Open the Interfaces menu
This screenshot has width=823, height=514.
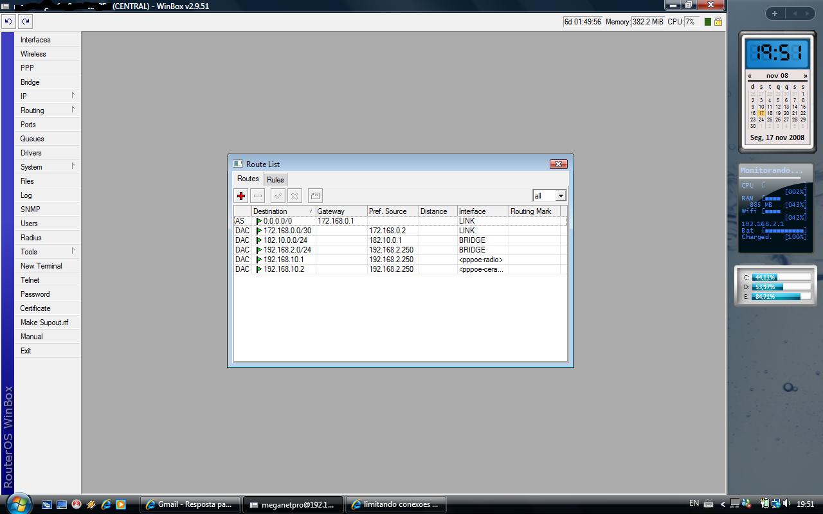click(48, 40)
